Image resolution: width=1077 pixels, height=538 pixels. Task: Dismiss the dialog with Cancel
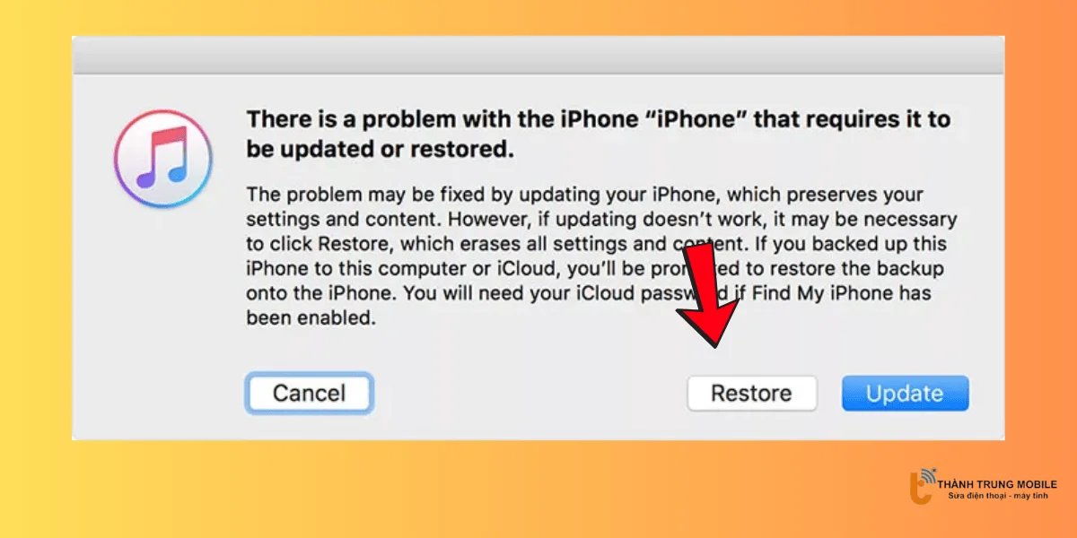point(309,393)
